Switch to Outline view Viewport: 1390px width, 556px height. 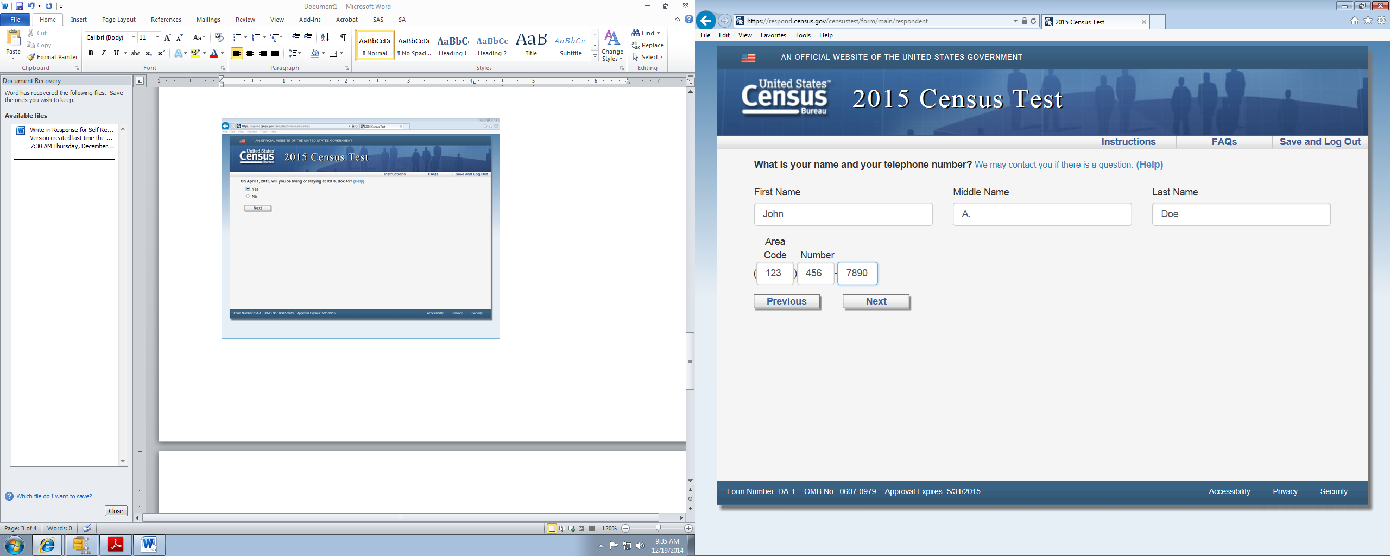[x=582, y=528]
